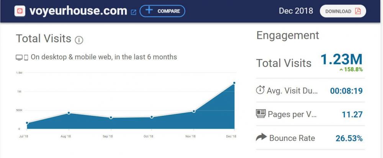Screen dimensions: 383x158
Task: Click the Oct '18 data point on chart
Action: click(x=152, y=117)
